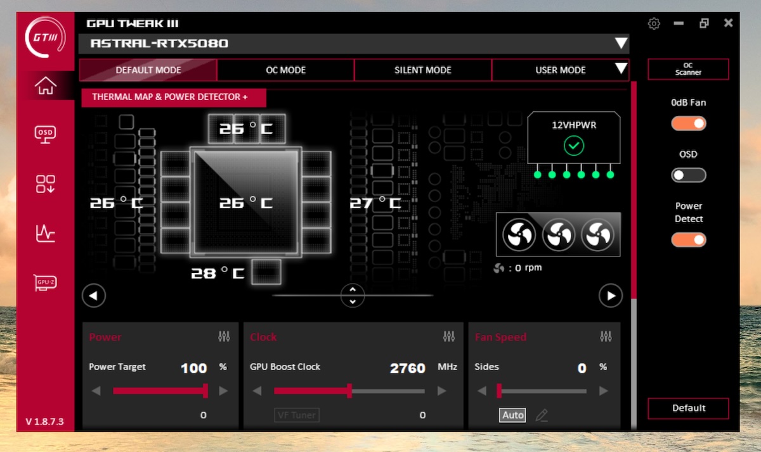
Task: Click the 0 rpm fan speed reading
Action: (528, 268)
